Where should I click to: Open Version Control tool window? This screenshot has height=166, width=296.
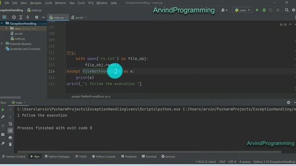pyautogui.click(x=14, y=156)
